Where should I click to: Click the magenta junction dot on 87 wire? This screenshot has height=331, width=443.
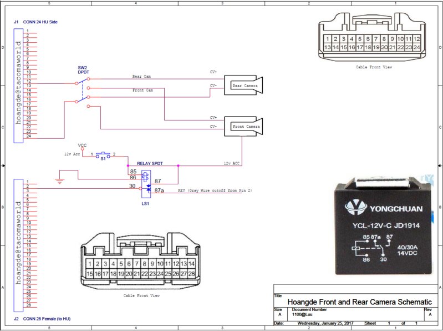[x=178, y=165]
